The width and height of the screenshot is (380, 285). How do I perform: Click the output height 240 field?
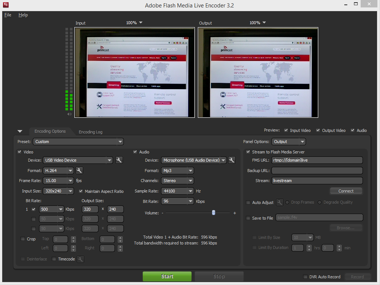click(115, 209)
